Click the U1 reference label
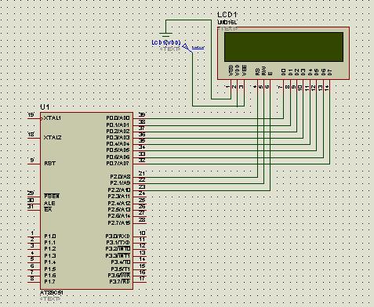 pyautogui.click(x=45, y=107)
